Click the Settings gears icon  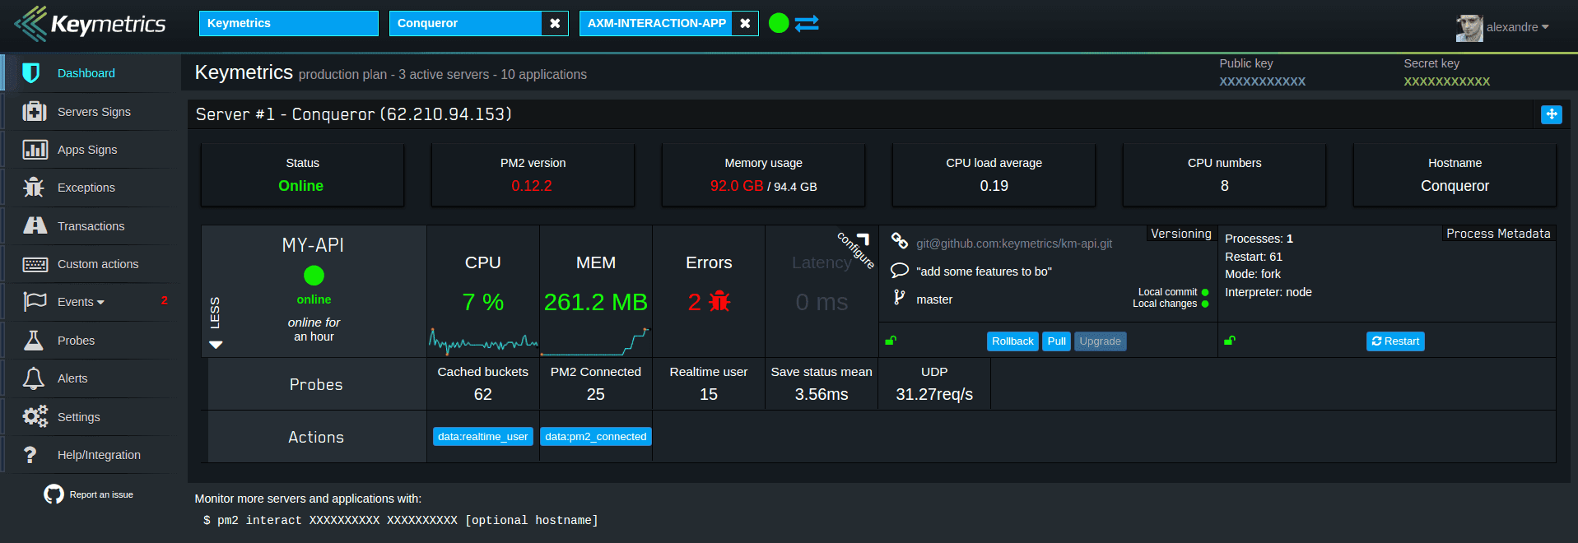click(35, 417)
